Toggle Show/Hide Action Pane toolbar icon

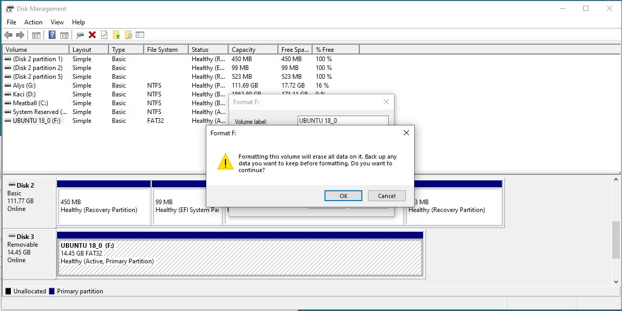(64, 35)
